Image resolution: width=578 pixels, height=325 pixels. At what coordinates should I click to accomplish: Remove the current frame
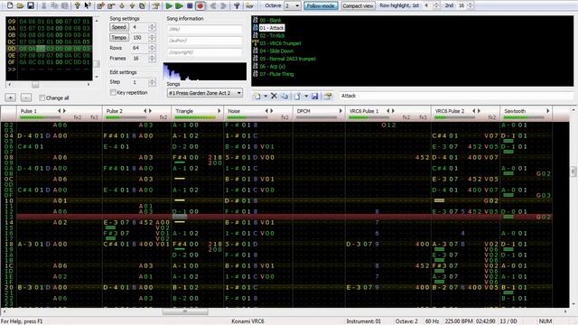[111, 5]
